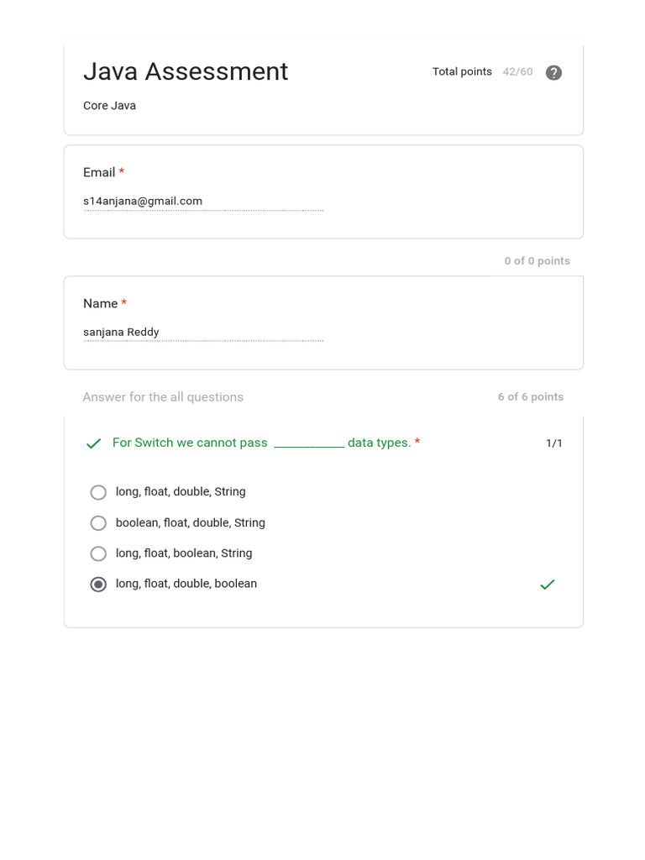This screenshot has width=645, height=860.
Task: Click the 'long, float, double, boolean' answer text
Action: click(186, 584)
